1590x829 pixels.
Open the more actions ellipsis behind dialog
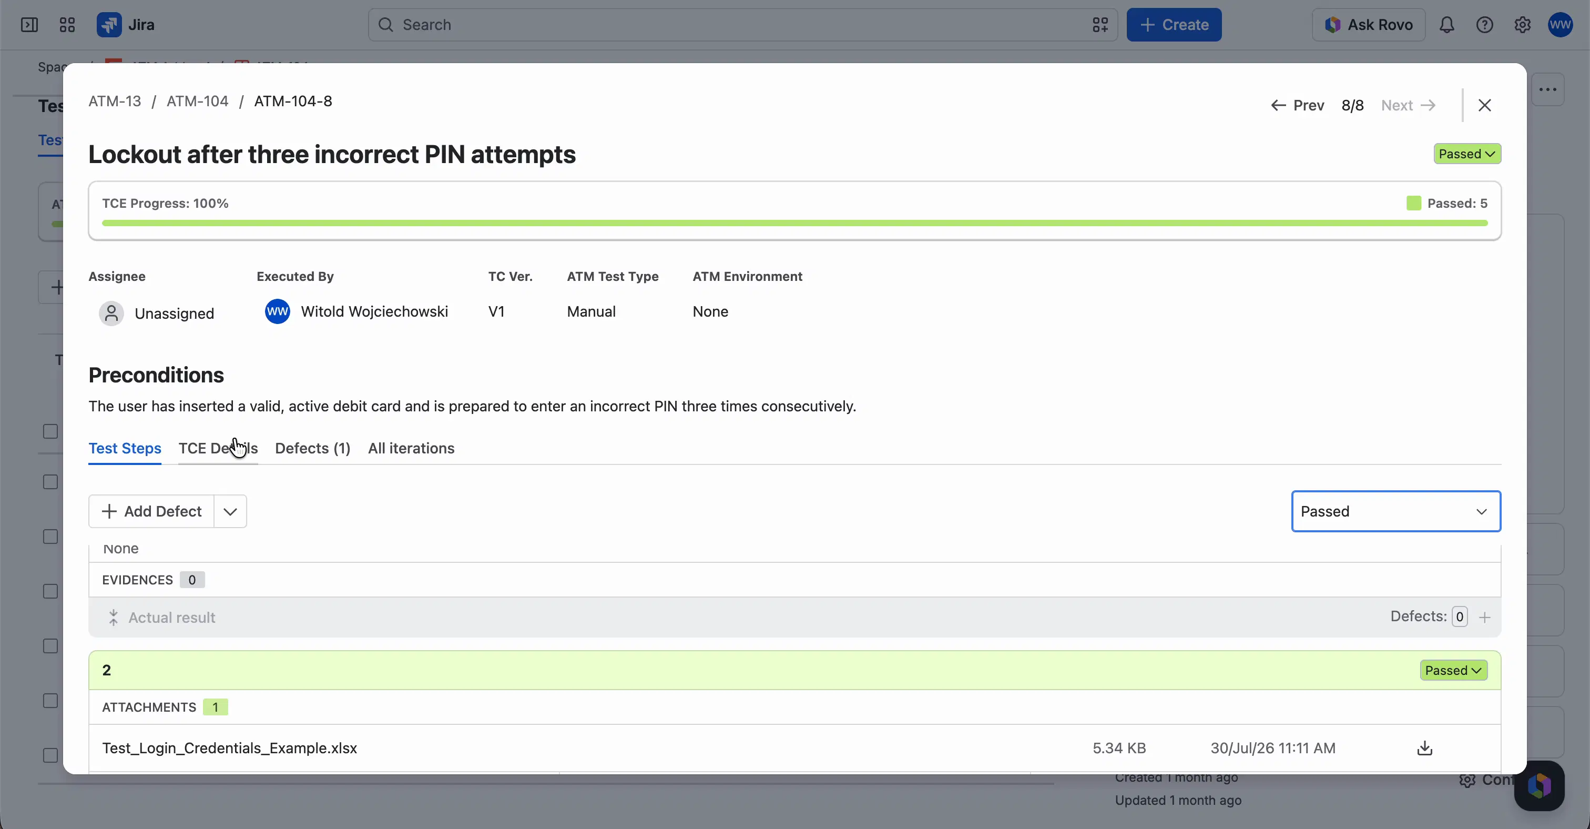pos(1547,89)
